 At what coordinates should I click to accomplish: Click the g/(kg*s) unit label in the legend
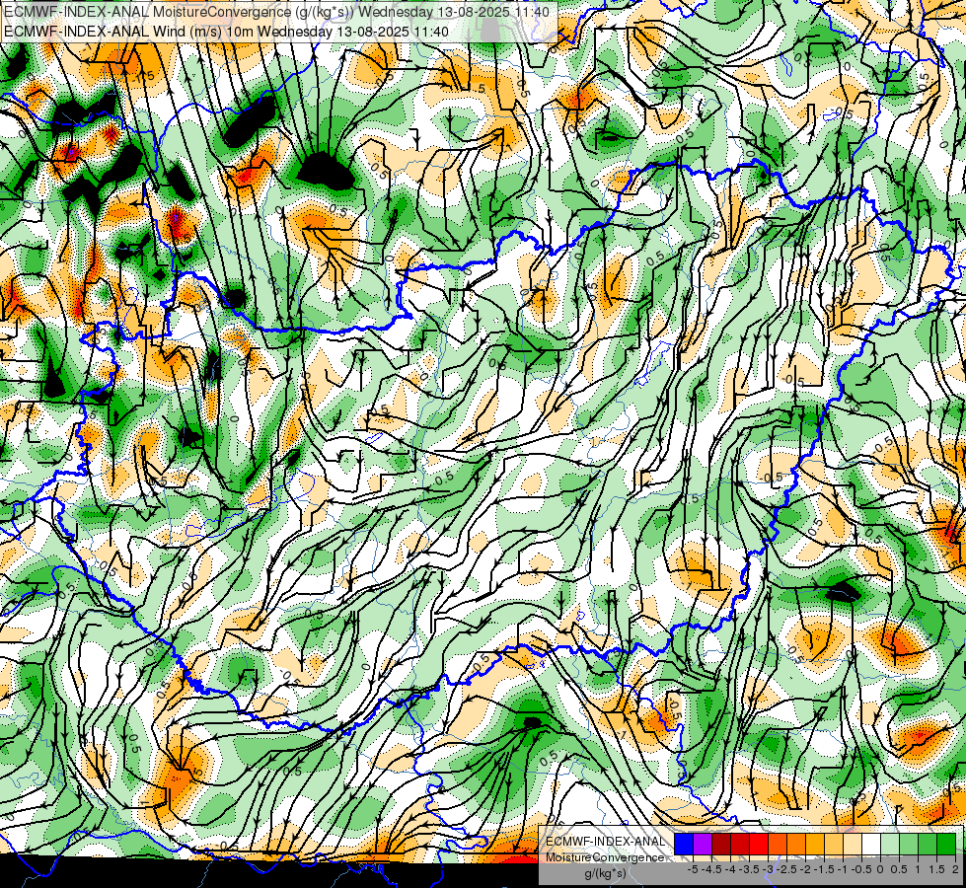pos(606,874)
